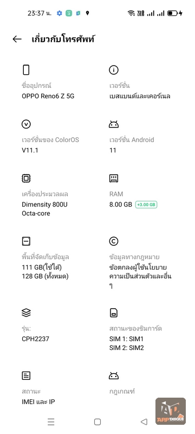Tap the back triangle navigation button
Viewport: 195px width, 434px height.
pyautogui.click(x=144, y=422)
